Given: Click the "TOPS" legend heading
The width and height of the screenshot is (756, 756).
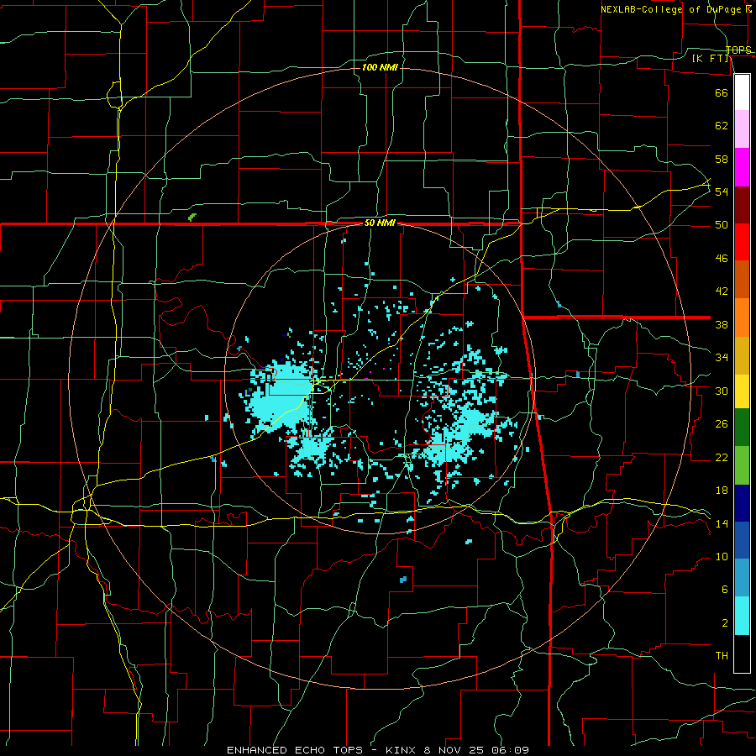Looking at the screenshot, I should click(738, 50).
